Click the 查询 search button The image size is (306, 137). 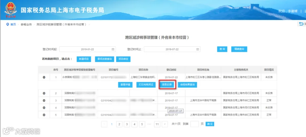tap(222, 49)
